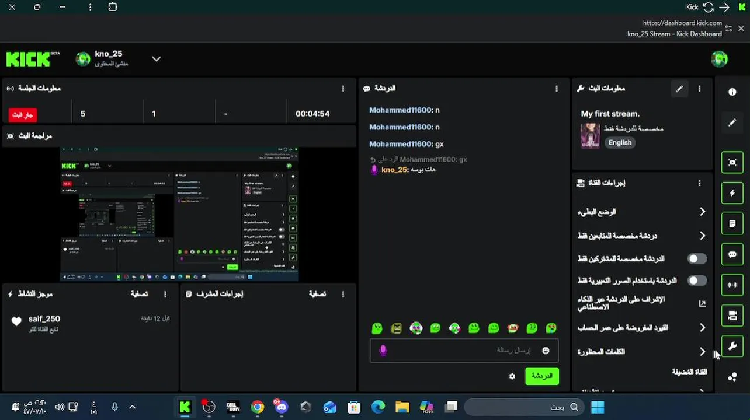This screenshot has width=750, height=420.
Task: Click the chat message input field
Action: [464, 350]
